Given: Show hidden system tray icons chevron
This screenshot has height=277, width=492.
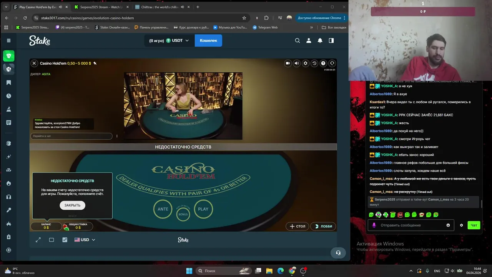Looking at the screenshot, I should (411, 271).
